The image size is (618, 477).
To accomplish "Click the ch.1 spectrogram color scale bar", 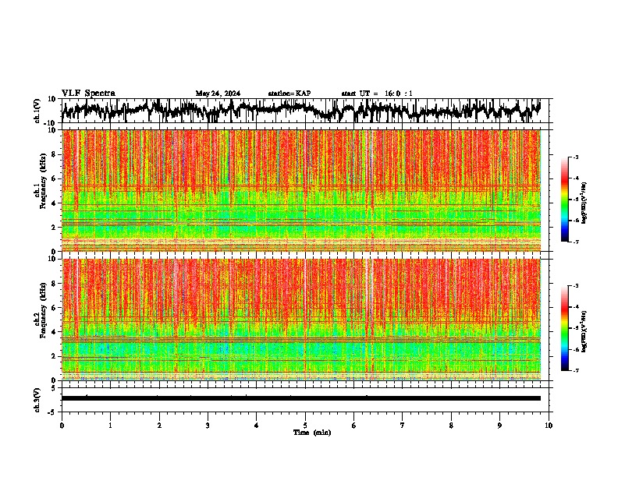I will click(564, 200).
